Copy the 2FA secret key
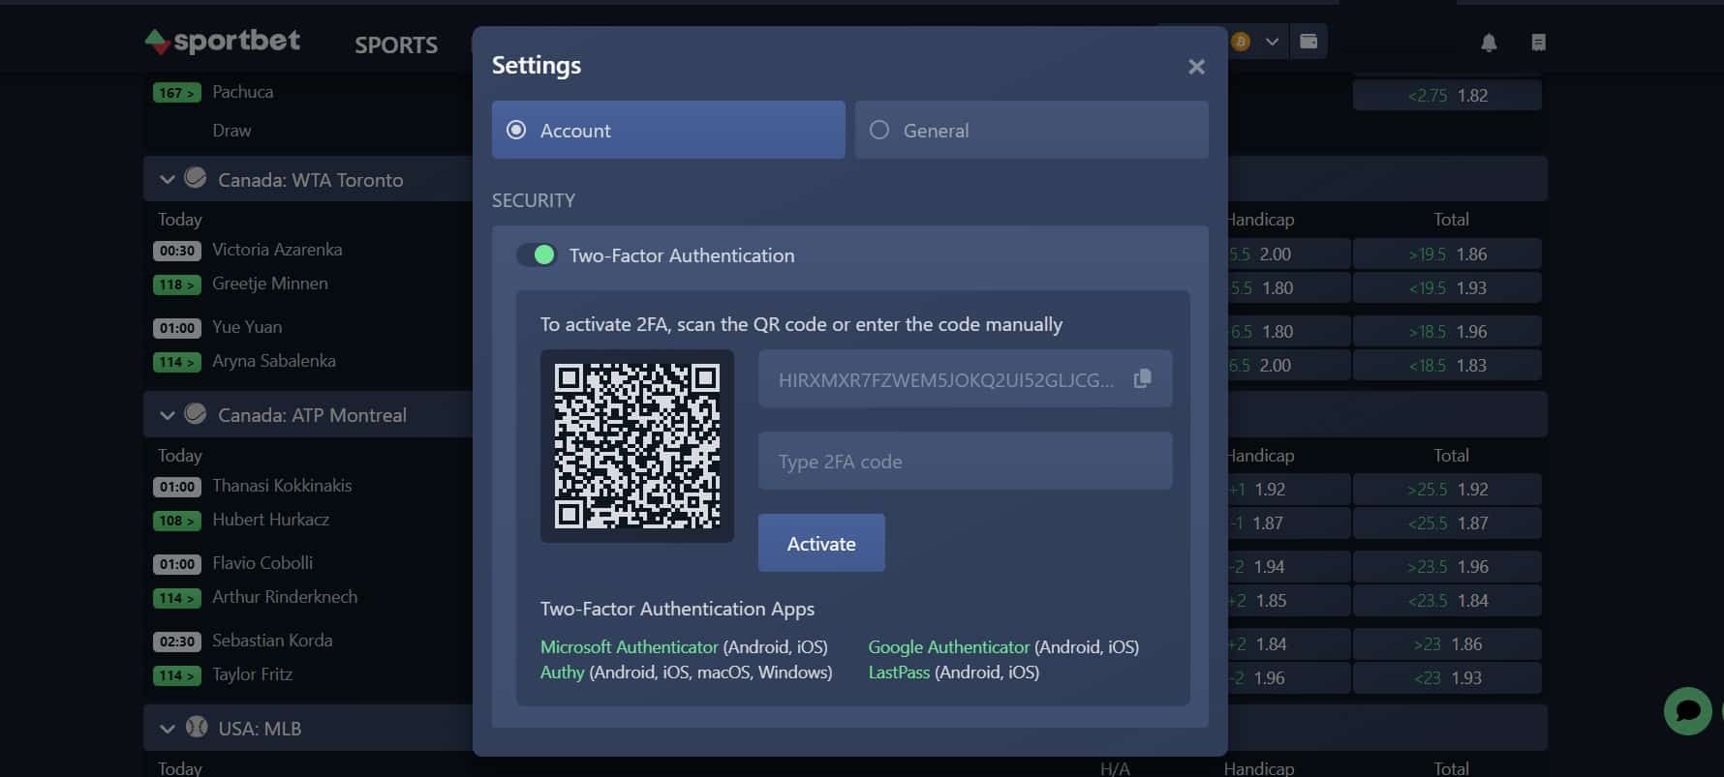Viewport: 1724px width, 777px height. (x=1143, y=378)
